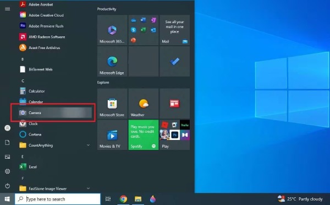Open the Microsoft 365 tile
Screen dimensions: 330x205
coord(112,30)
